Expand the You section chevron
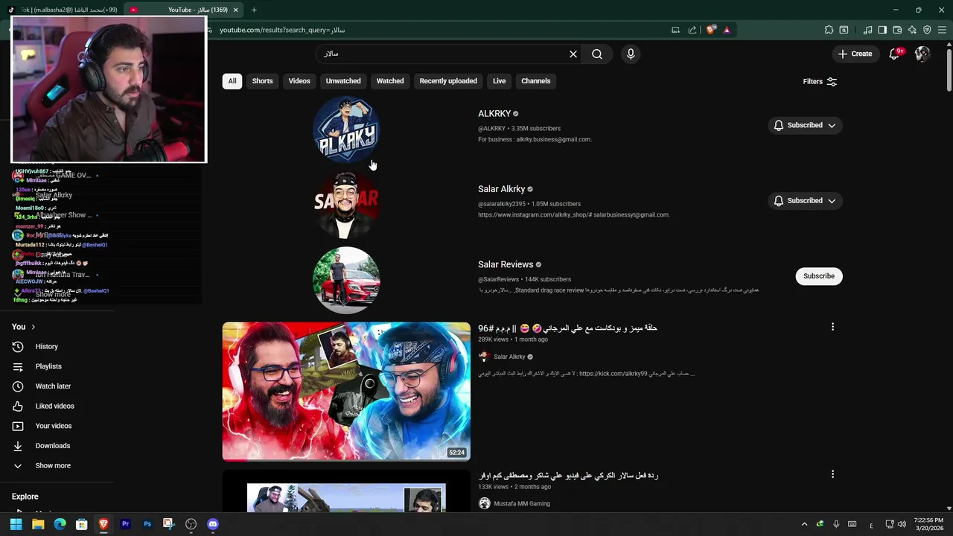This screenshot has height=536, width=953. click(33, 327)
